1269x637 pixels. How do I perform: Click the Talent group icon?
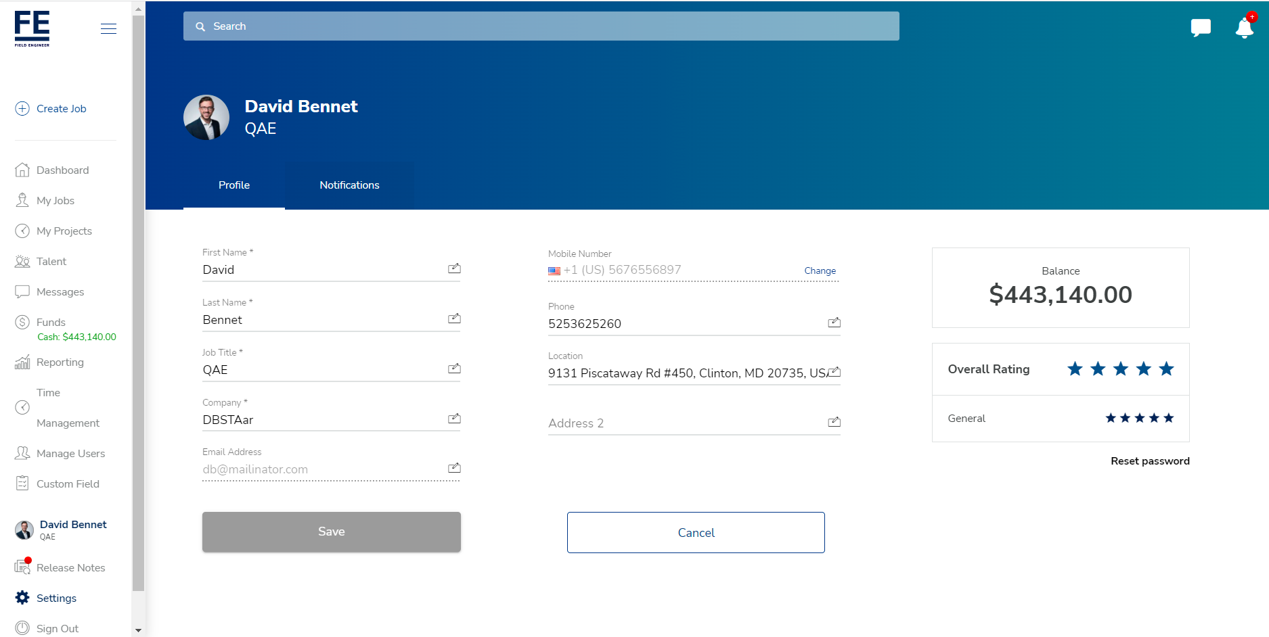click(22, 261)
